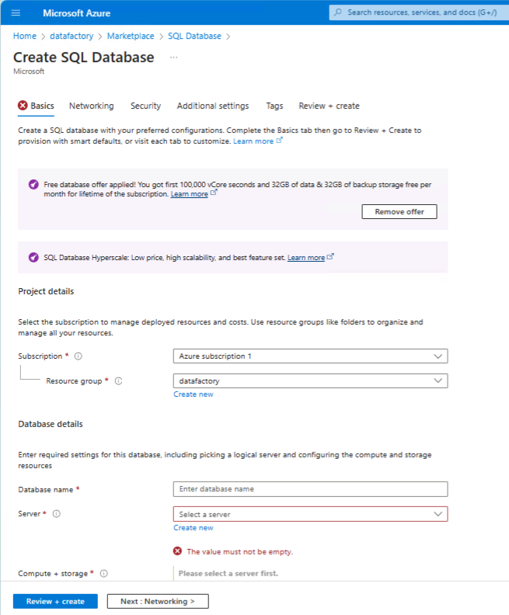The image size is (509, 615).
Task: Go to datafactory breadcrumb
Action: click(x=71, y=36)
